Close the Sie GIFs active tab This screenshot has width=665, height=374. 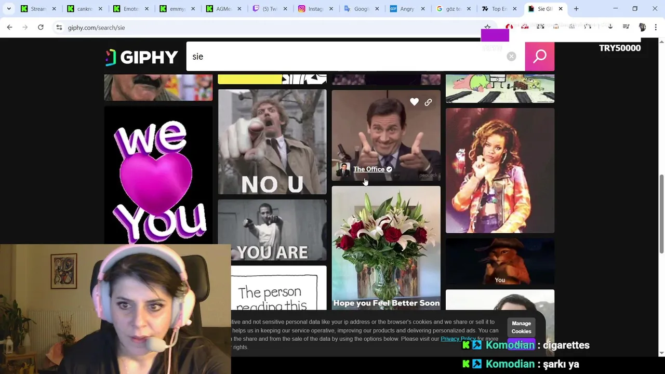pos(561,9)
